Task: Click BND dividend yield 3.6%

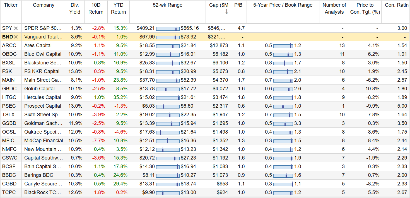Action: (x=77, y=37)
